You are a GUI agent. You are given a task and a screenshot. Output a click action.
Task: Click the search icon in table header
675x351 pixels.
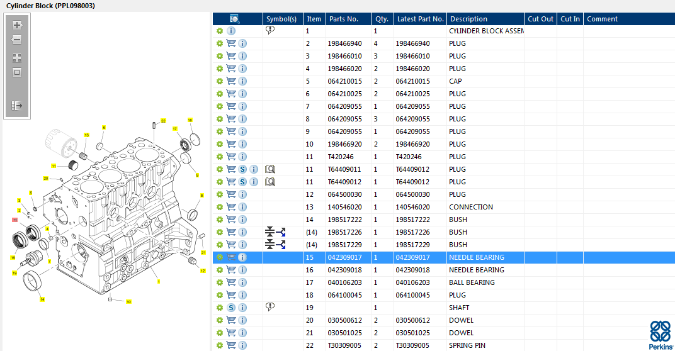click(235, 19)
